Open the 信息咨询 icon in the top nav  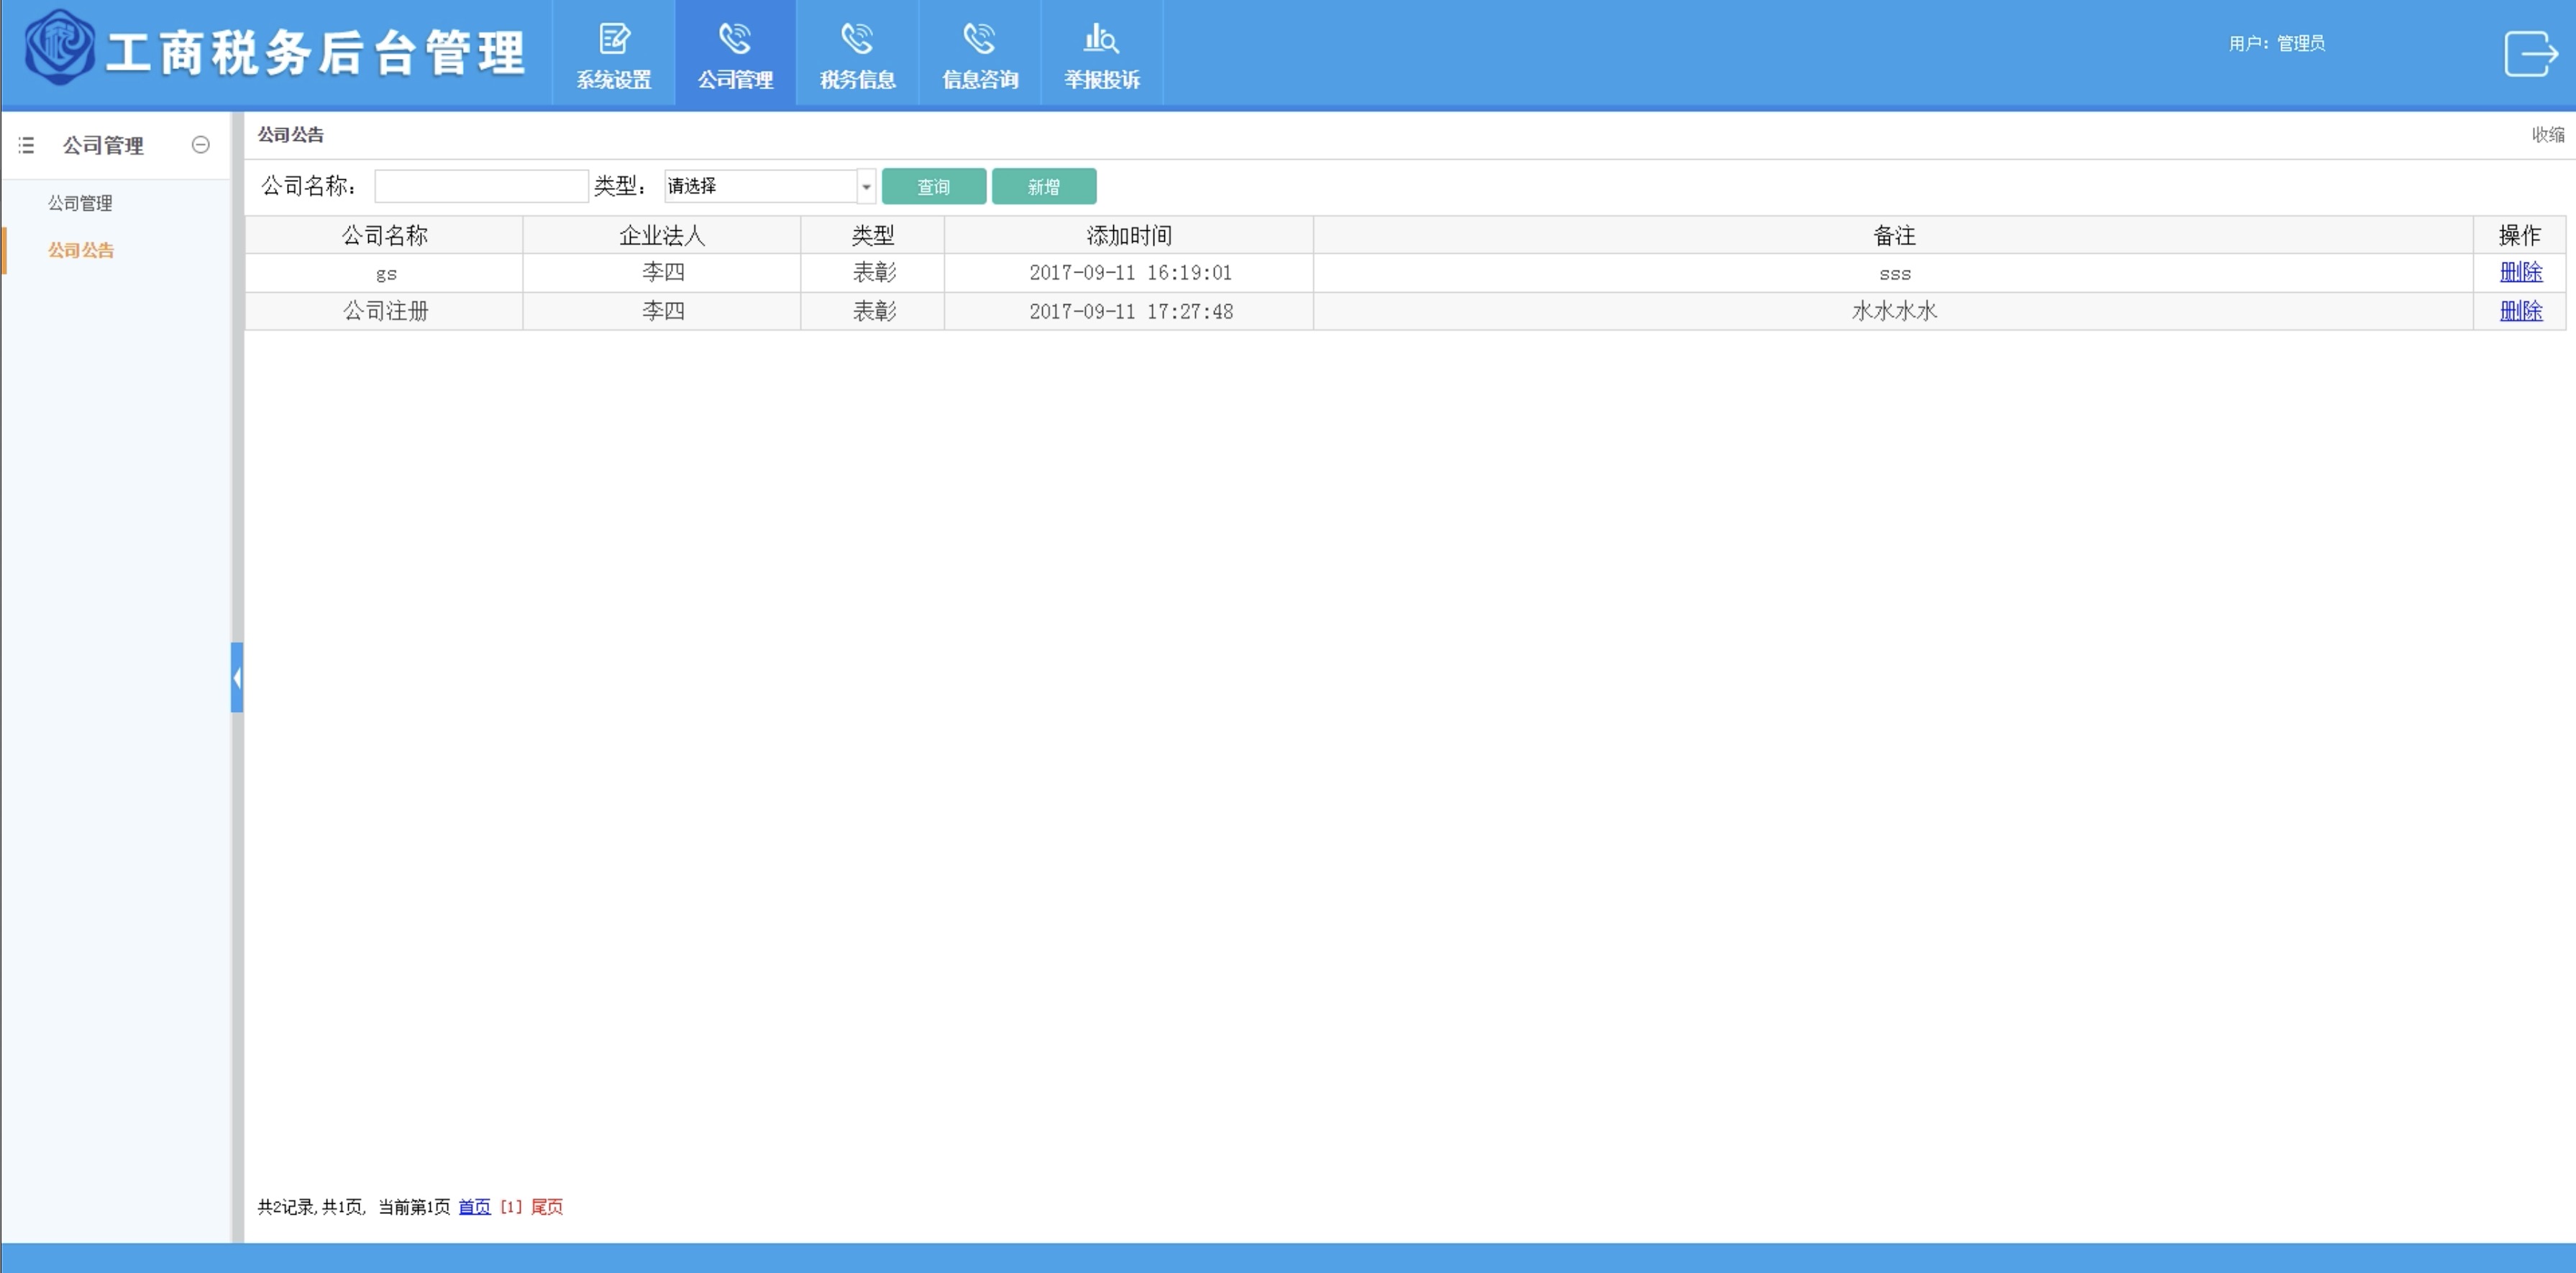(x=979, y=40)
